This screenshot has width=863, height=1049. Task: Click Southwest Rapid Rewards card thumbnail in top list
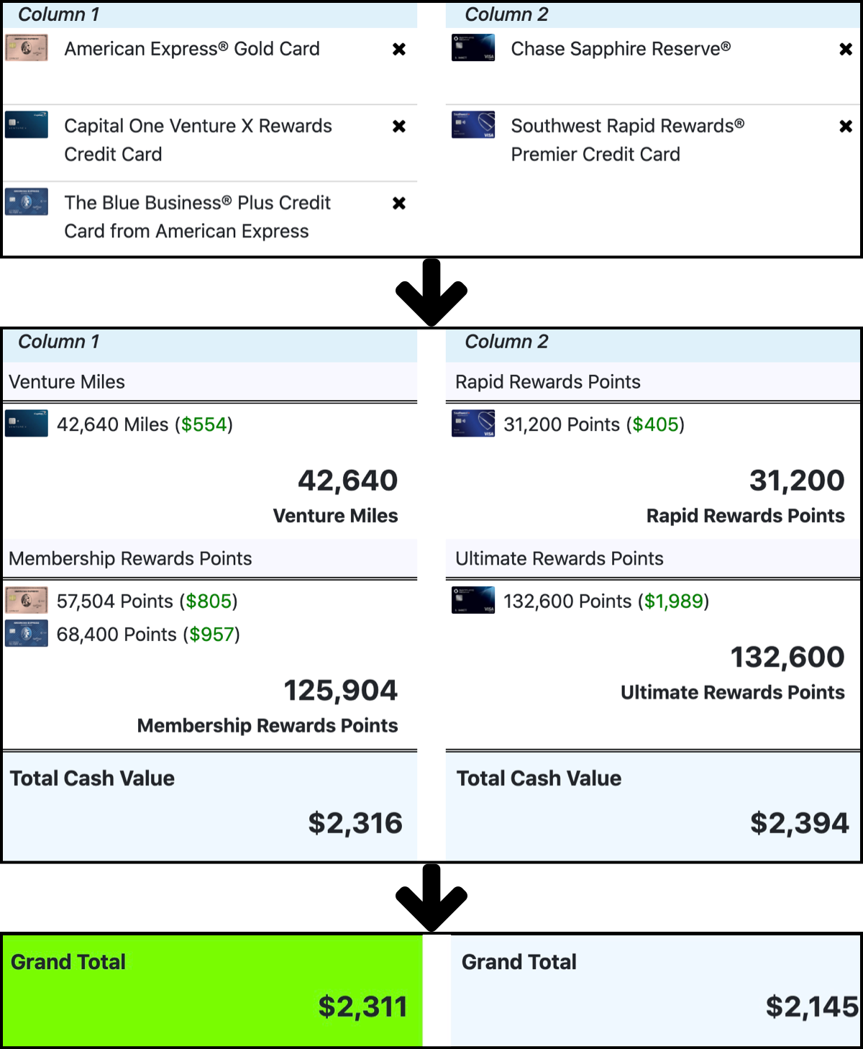[473, 124]
